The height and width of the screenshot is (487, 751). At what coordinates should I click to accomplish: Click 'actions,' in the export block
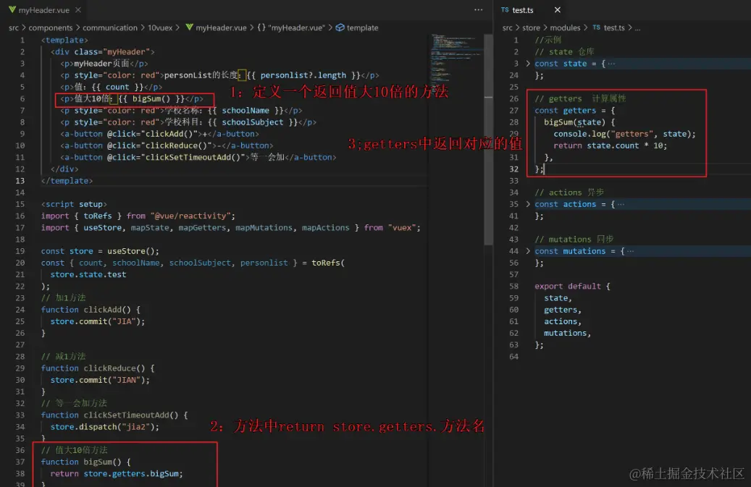[562, 321]
